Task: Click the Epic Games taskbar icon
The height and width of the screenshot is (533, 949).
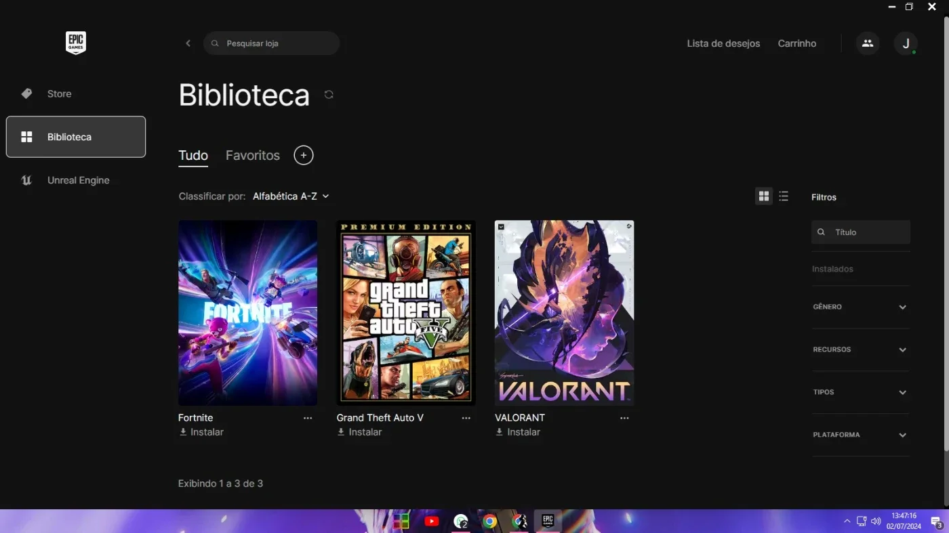Action: point(548,521)
